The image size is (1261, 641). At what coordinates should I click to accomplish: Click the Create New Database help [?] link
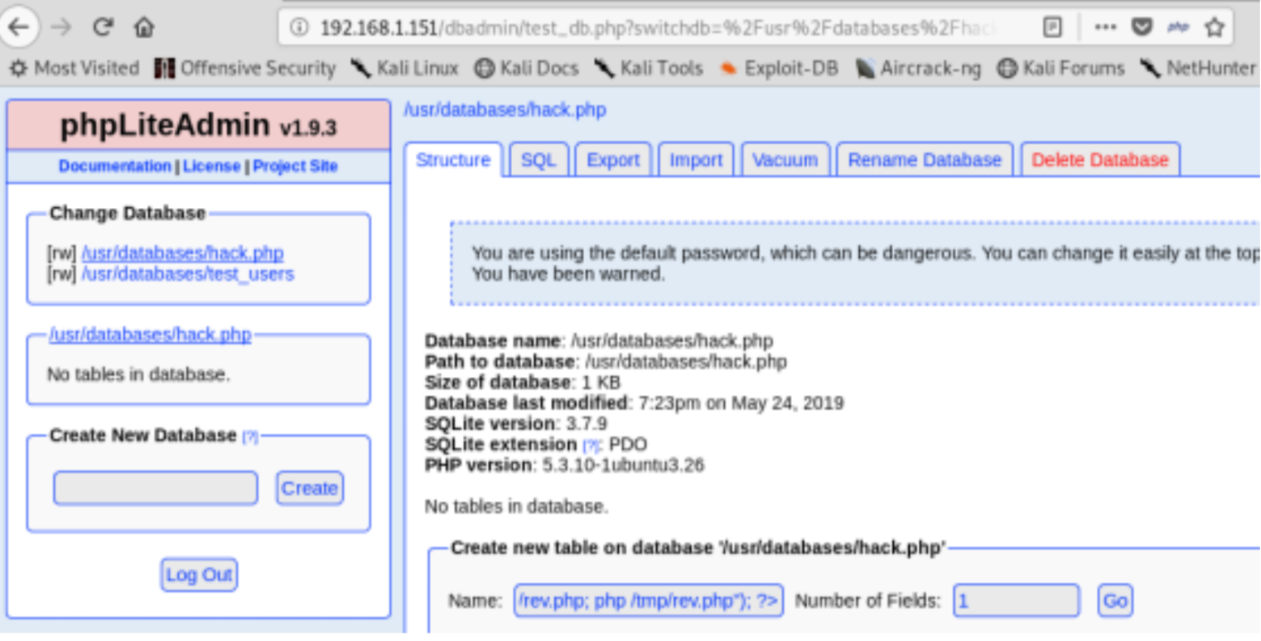[249, 436]
